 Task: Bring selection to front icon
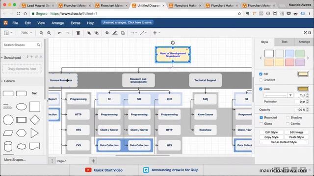89,33
